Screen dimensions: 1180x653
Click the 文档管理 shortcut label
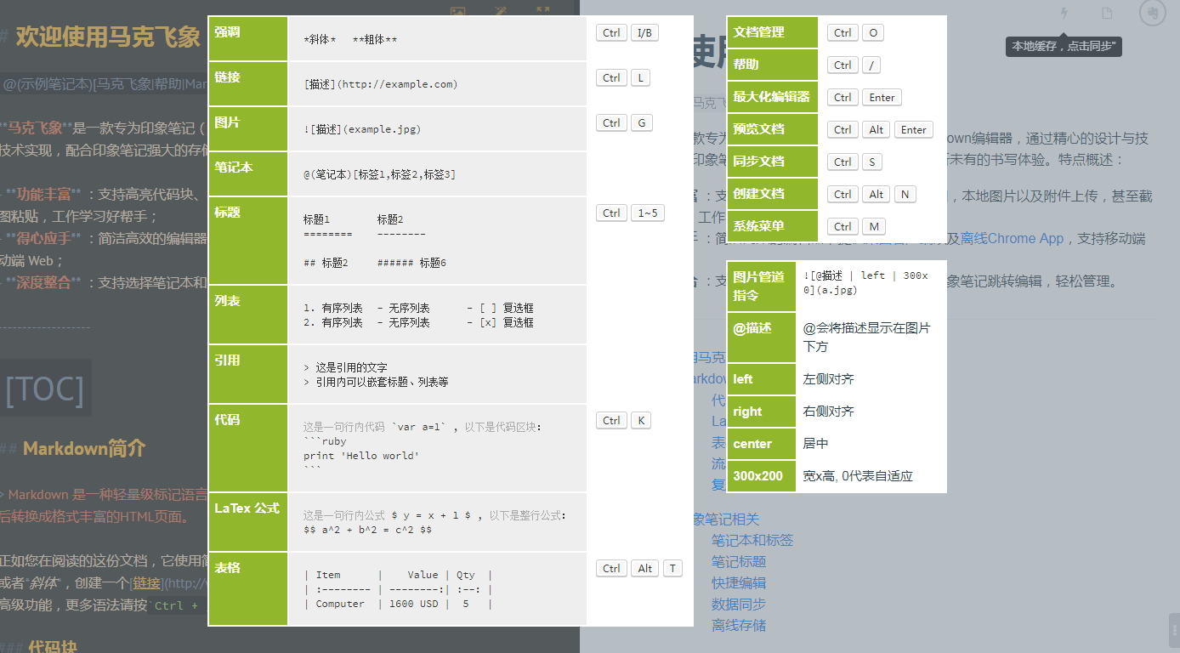pyautogui.click(x=773, y=32)
